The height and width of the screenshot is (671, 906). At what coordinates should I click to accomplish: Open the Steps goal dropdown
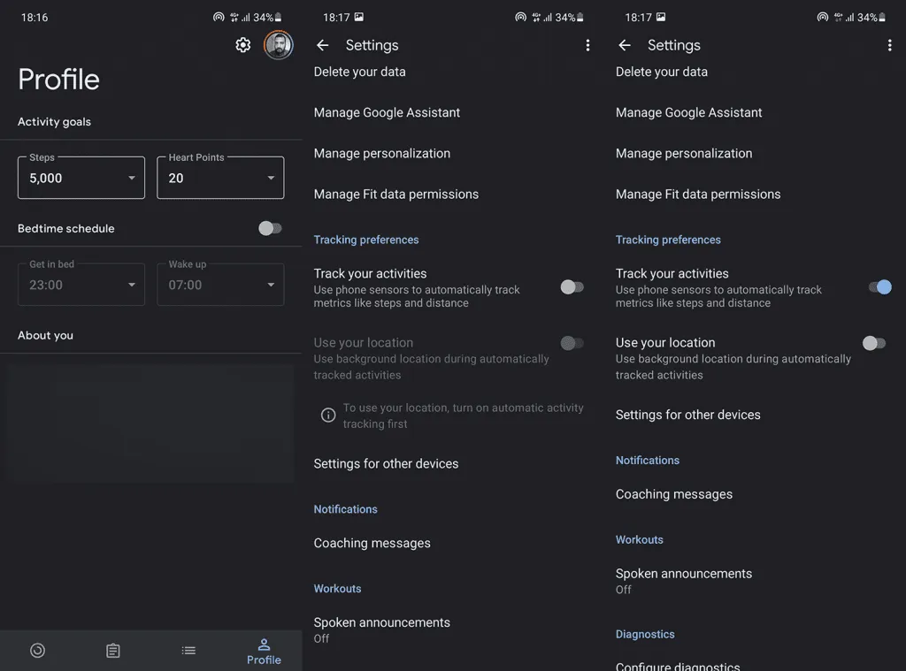click(81, 178)
